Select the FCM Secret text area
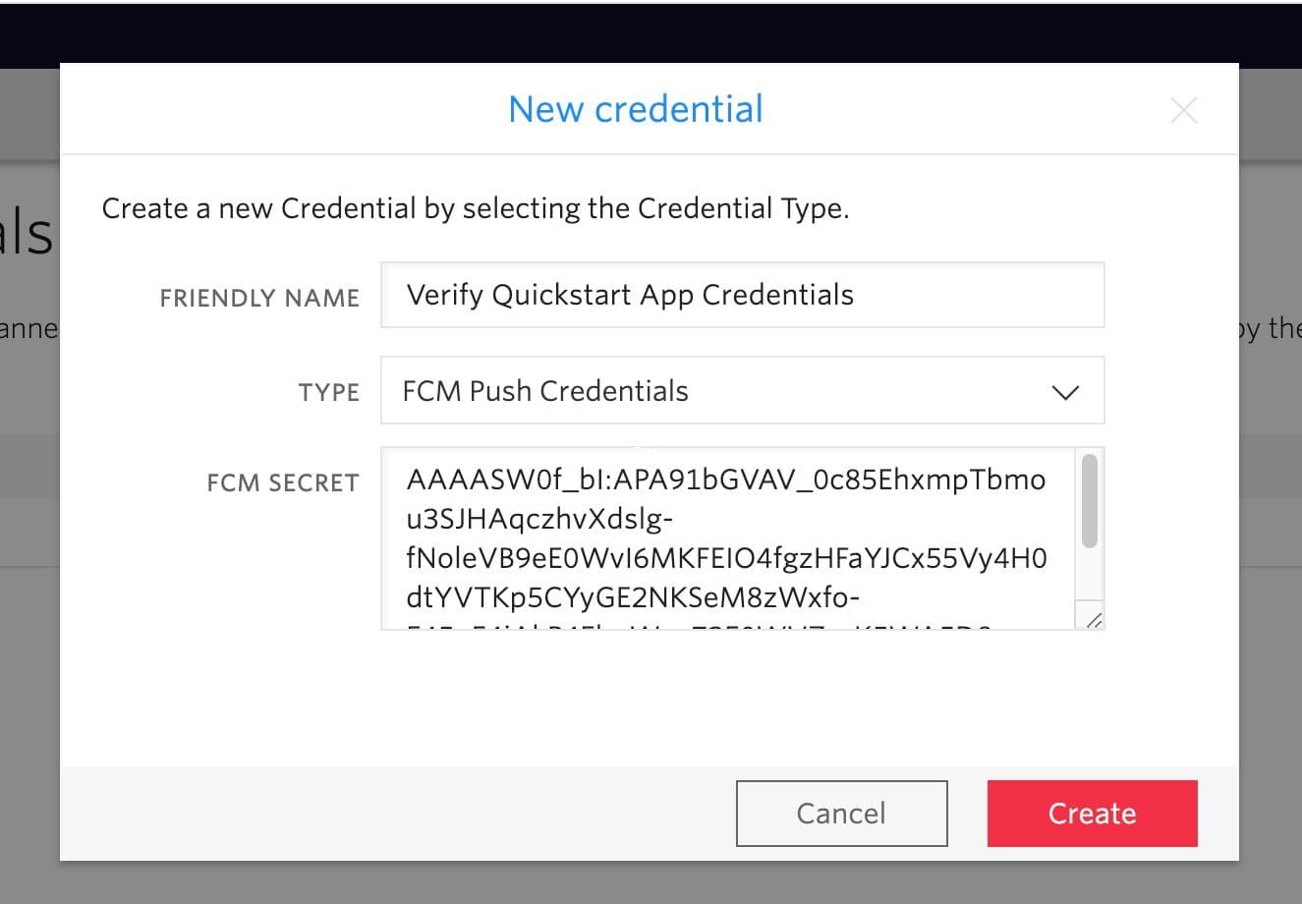Image resolution: width=1302 pixels, height=904 pixels. point(727,536)
